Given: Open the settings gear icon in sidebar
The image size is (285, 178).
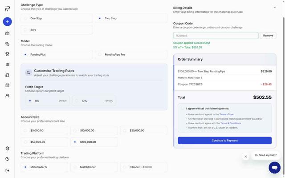Looking at the screenshot, I should (x=7, y=148).
